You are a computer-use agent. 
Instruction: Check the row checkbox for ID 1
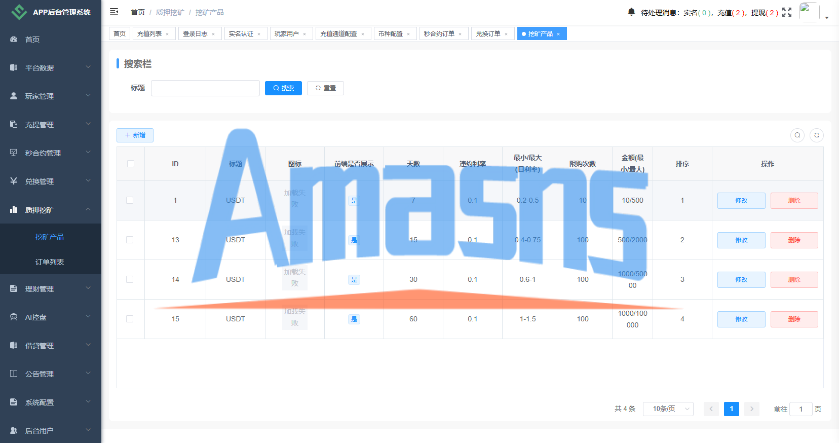tap(130, 200)
